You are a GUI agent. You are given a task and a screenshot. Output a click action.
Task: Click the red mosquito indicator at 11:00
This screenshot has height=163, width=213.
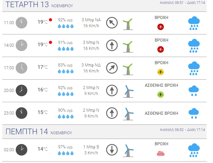161,26
